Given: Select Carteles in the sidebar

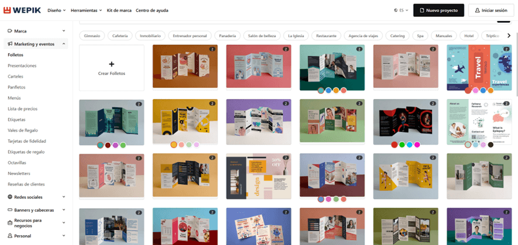Looking at the screenshot, I should 16,76.
